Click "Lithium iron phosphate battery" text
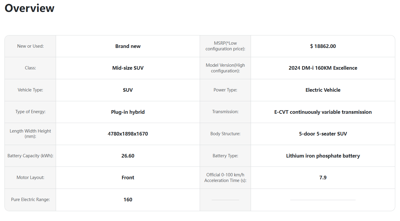The width and height of the screenshot is (400, 221). pos(323,156)
